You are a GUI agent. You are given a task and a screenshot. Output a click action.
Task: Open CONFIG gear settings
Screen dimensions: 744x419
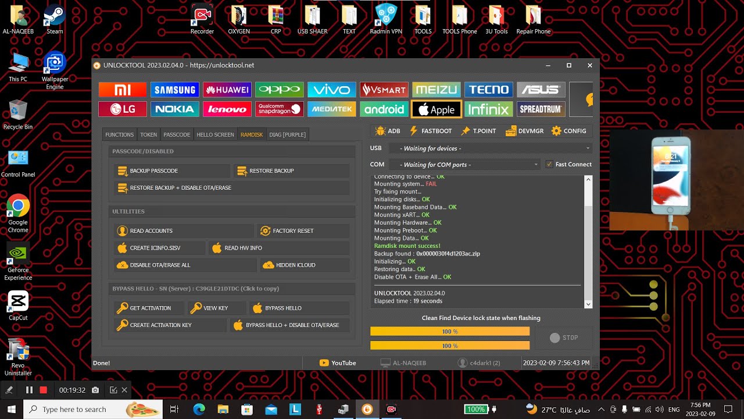point(569,131)
